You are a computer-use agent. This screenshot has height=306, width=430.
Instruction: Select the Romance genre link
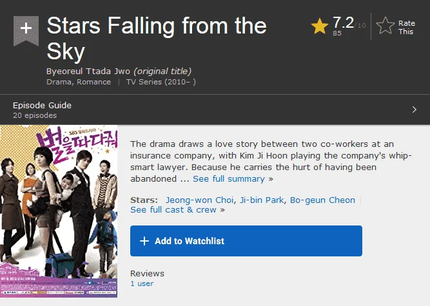[93, 82]
